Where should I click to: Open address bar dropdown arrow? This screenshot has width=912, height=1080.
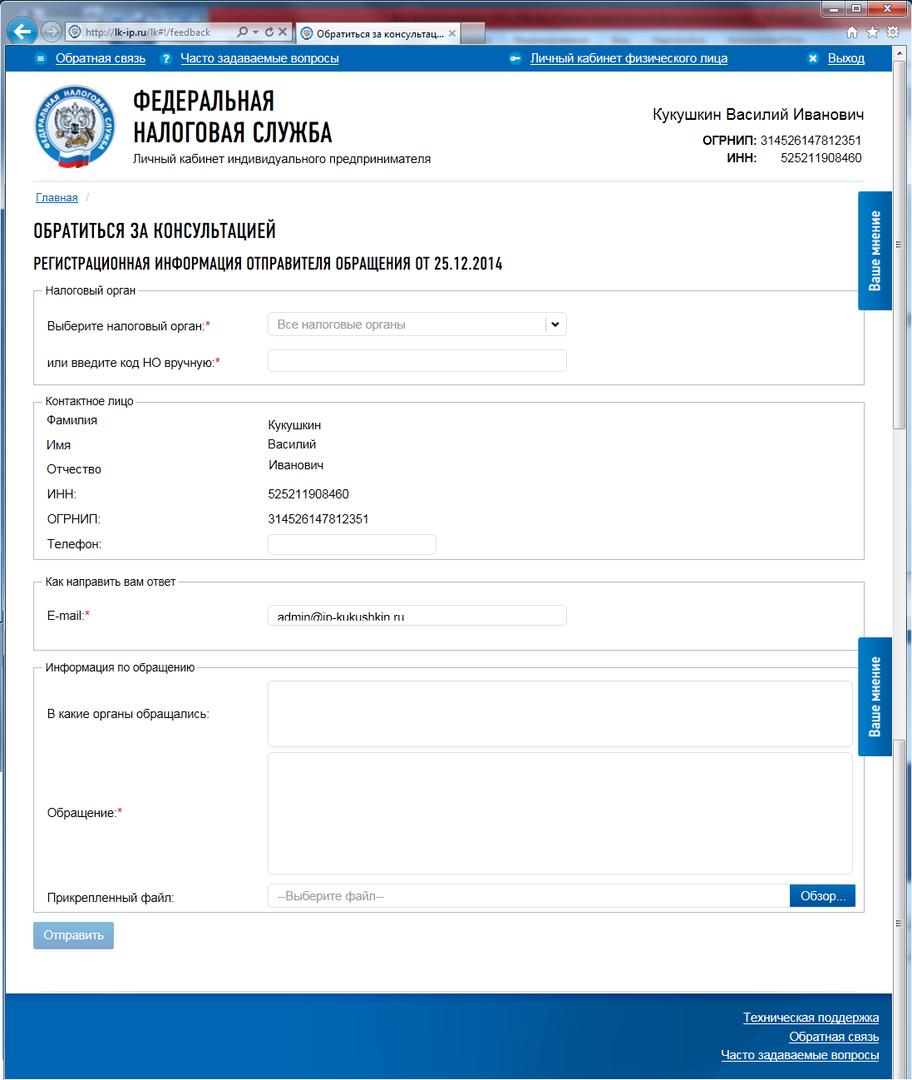coord(256,32)
